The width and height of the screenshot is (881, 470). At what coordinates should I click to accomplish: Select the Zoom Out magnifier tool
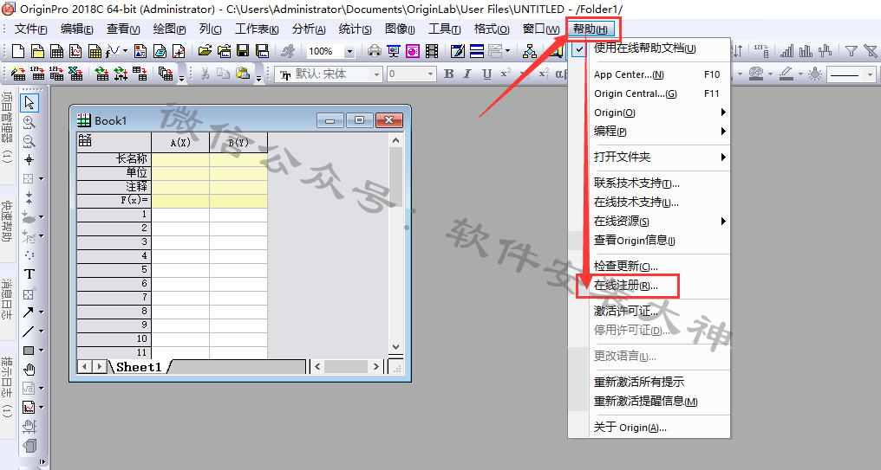point(29,141)
